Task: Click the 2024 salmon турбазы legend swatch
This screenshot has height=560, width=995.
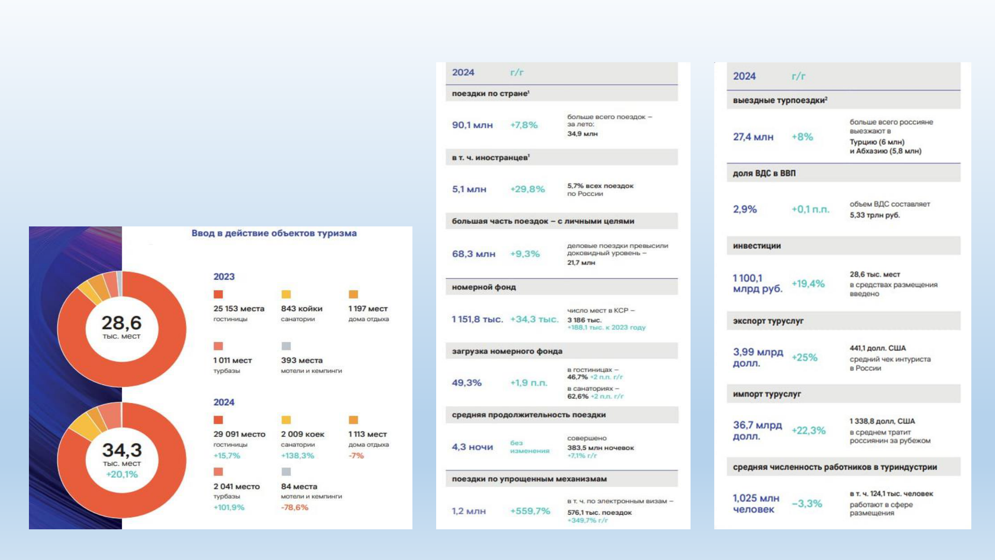Action: (218, 472)
